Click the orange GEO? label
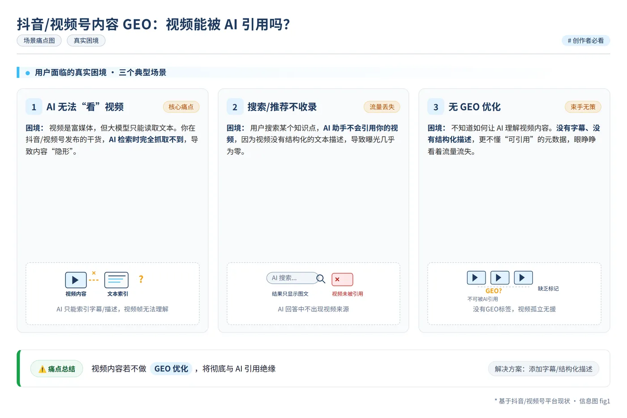 point(494,291)
